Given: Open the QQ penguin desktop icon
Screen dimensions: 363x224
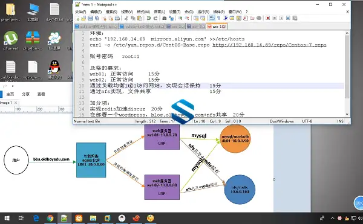Looking at the screenshot, I should pyautogui.click(x=54, y=70).
